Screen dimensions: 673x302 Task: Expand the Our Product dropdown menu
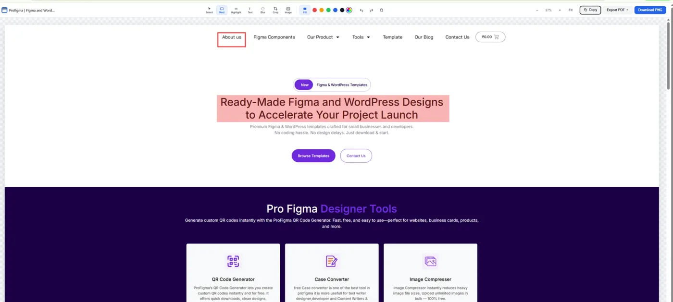[x=323, y=37]
